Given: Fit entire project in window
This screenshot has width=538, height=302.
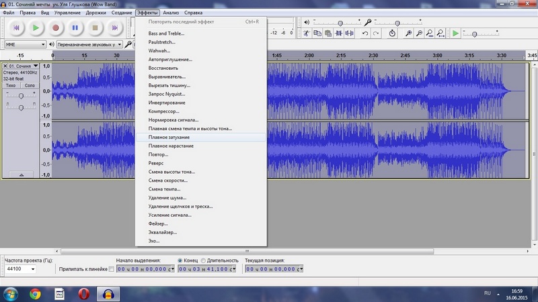Looking at the screenshot, I should (440, 33).
